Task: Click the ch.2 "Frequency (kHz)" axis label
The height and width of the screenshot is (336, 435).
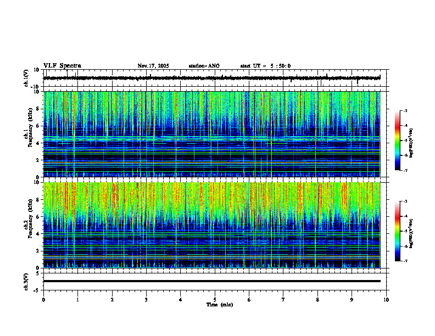Action: point(30,219)
